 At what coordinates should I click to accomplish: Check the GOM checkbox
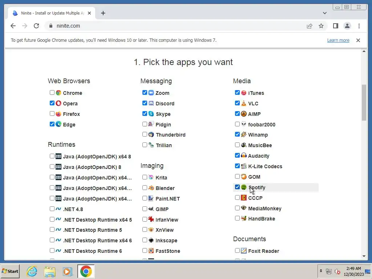[x=237, y=177]
